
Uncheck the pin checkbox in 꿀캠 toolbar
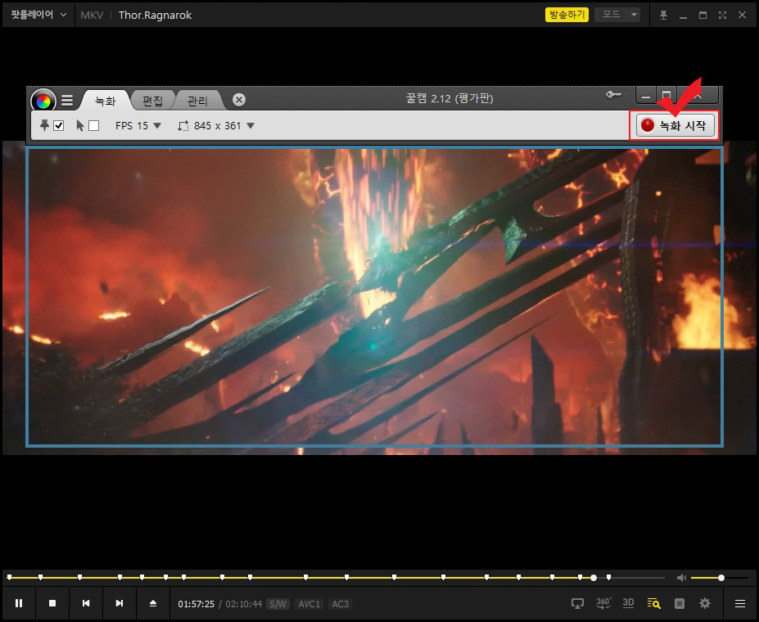click(x=59, y=126)
